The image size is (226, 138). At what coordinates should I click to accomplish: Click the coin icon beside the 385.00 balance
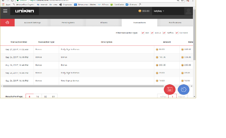click(140, 11)
